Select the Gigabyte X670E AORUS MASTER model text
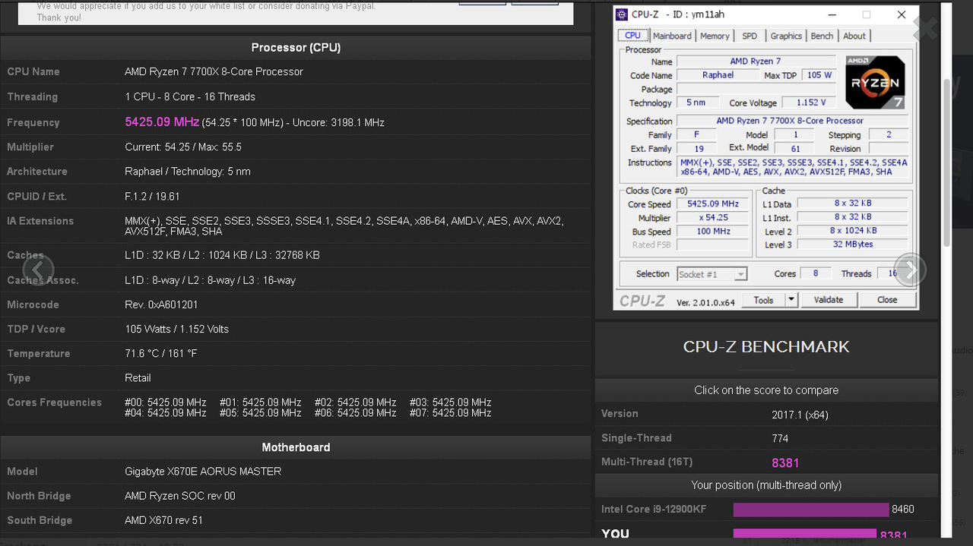Viewport: 973px width, 546px height. 203,472
